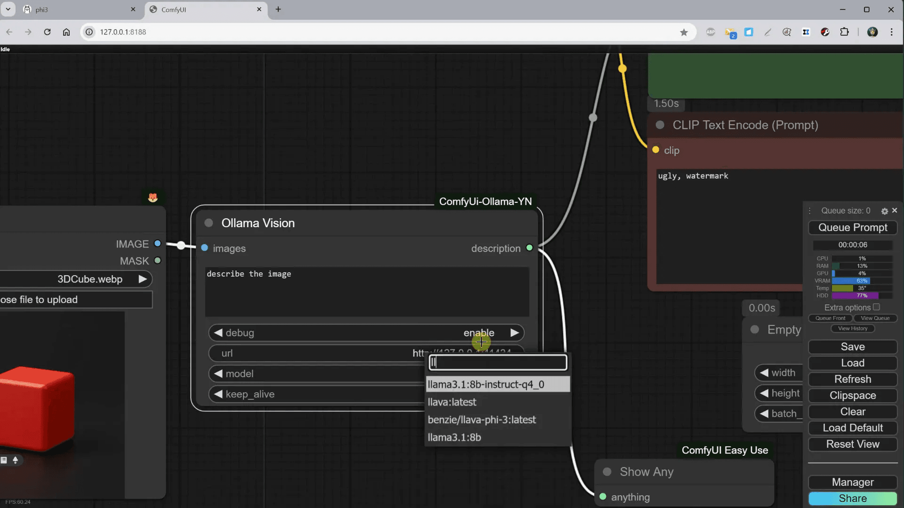Expand the keep_alive selector left arrow
The height and width of the screenshot is (508, 904).
(x=218, y=394)
